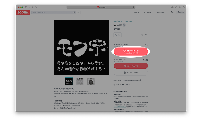Like the item with the heart 122 button
Viewport: 202px width, 118px height.
[x=118, y=35]
